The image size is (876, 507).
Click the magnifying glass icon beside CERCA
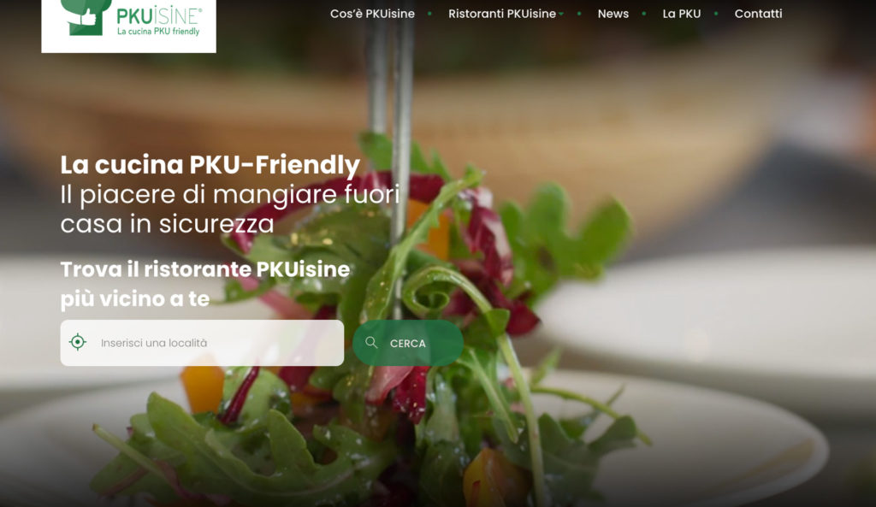371,342
